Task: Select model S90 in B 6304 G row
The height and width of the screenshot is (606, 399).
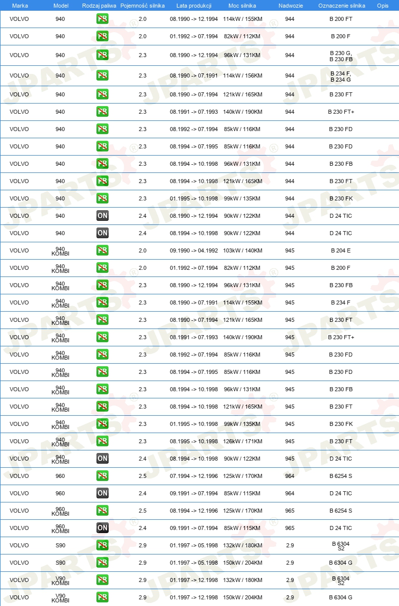Action: (x=60, y=563)
